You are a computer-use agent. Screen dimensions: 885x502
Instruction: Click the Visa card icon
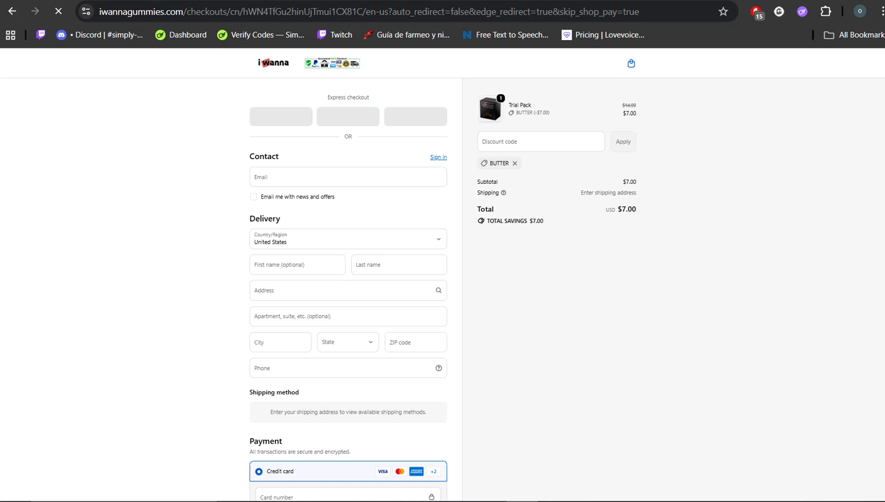383,471
